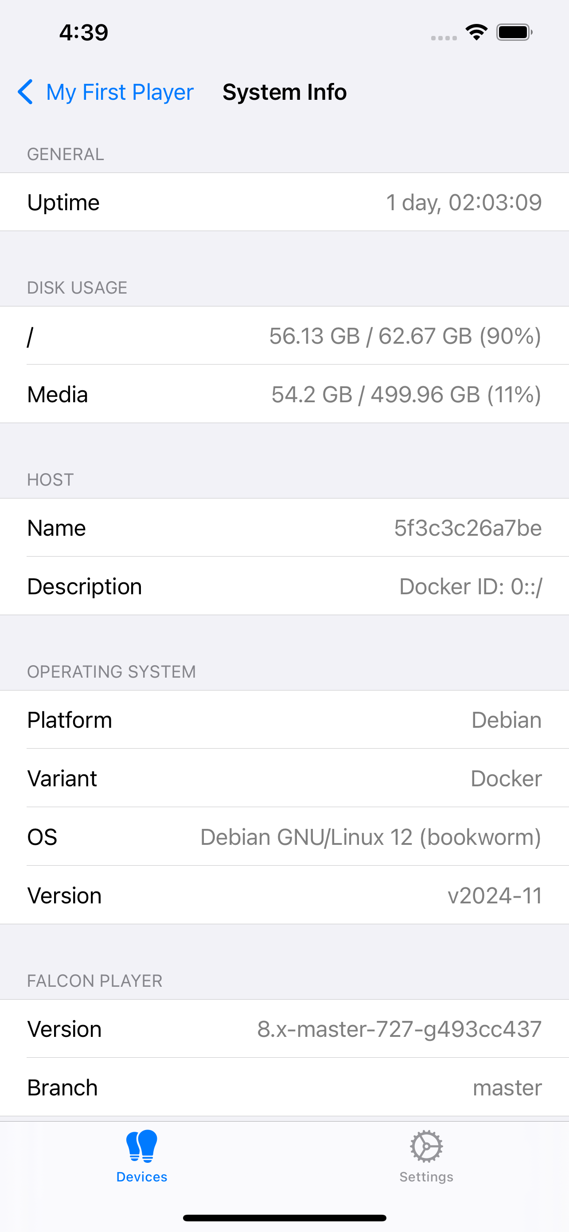This screenshot has width=569, height=1232.
Task: Select the host Name row
Action: pyautogui.click(x=284, y=527)
